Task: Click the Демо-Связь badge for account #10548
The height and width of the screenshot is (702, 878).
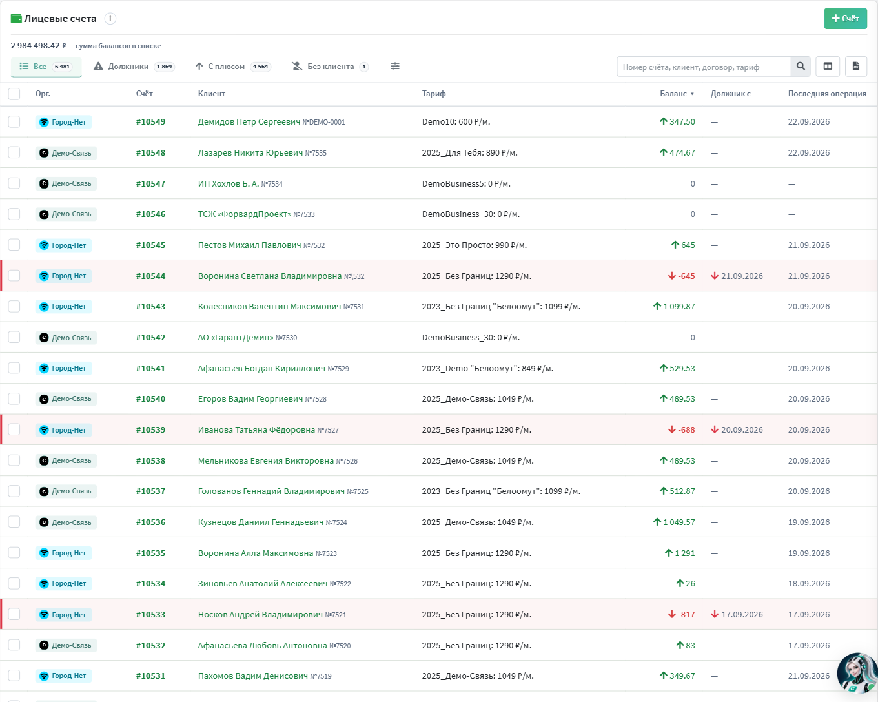Action: click(66, 153)
